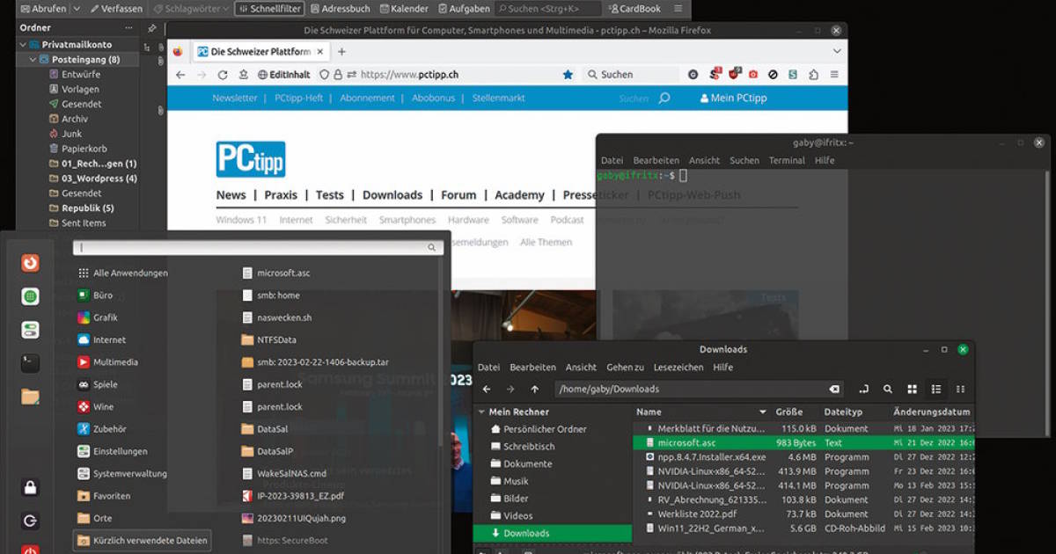
Task: Switch the file manager to list view
Action: [x=936, y=390]
